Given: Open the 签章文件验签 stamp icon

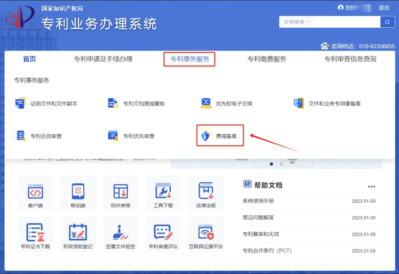Looking at the screenshot, I should [x=120, y=233].
